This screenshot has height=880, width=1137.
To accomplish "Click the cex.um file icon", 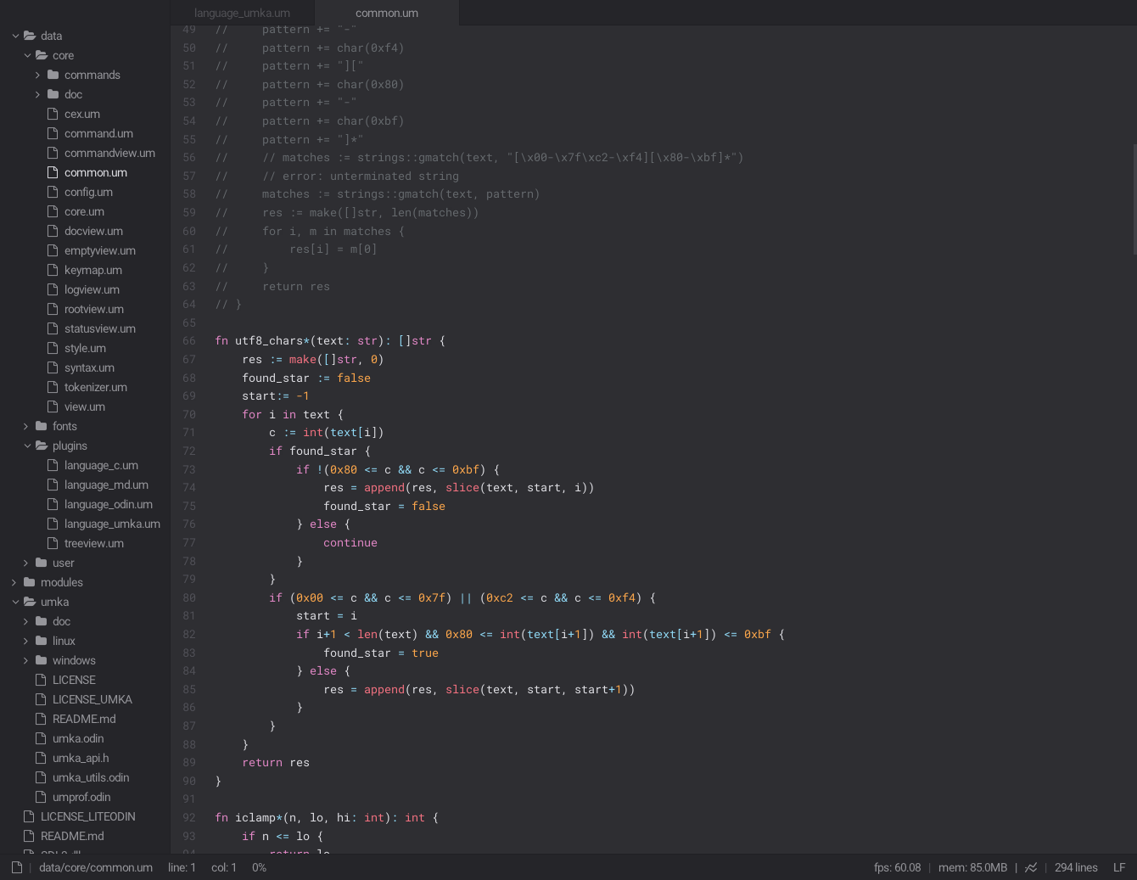I will tap(53, 114).
